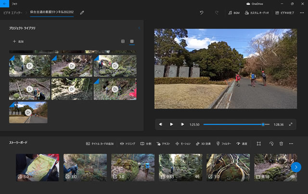308x194 pixels.
Task: Click ビデオの完了 to finish video
Action: click(x=284, y=12)
